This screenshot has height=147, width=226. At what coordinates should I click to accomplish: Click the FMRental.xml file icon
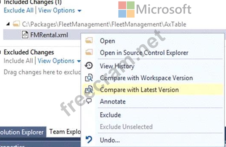25,35
